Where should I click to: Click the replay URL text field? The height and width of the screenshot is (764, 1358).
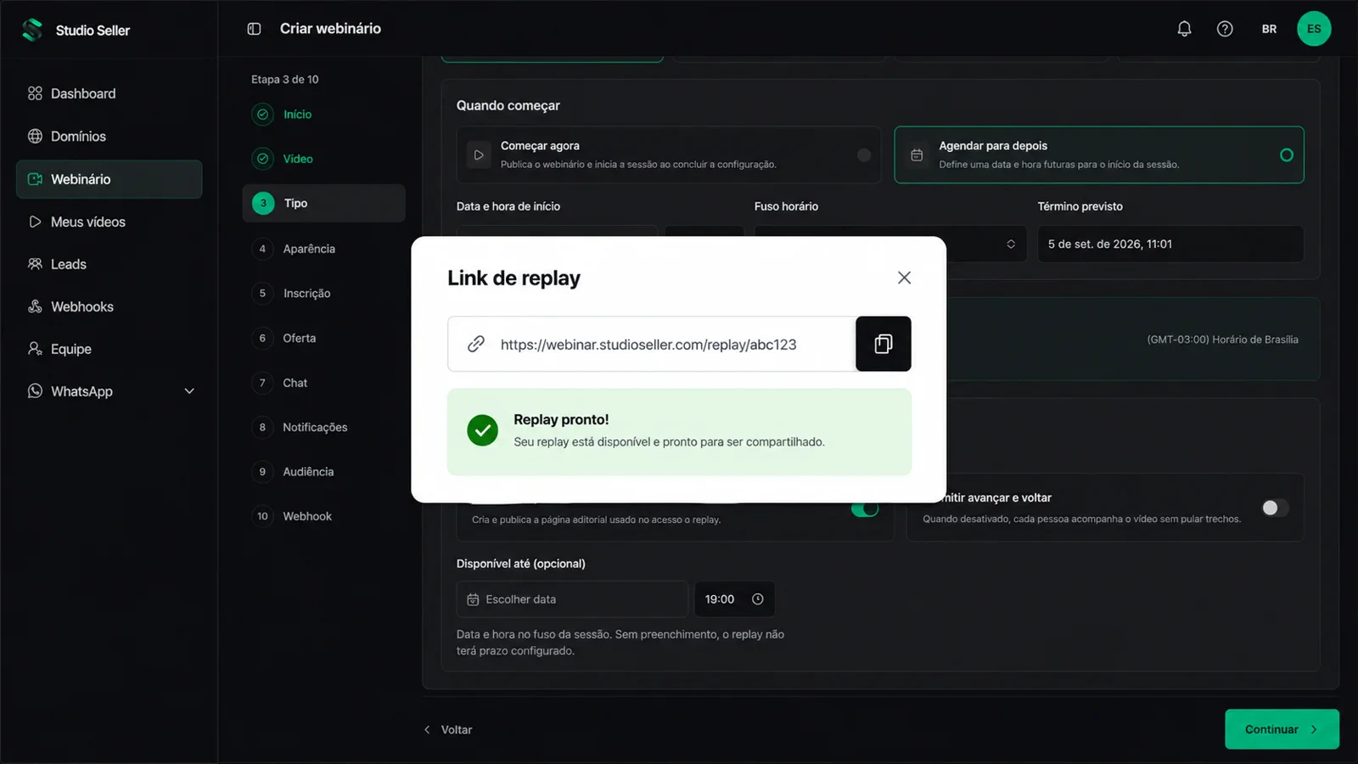652,344
